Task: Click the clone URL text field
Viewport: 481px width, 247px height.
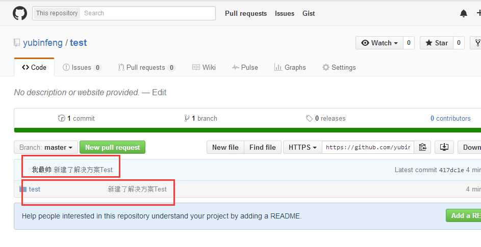Action: coord(368,147)
